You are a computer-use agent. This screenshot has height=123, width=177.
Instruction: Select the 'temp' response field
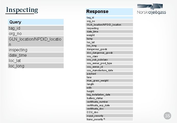coord(109,39)
